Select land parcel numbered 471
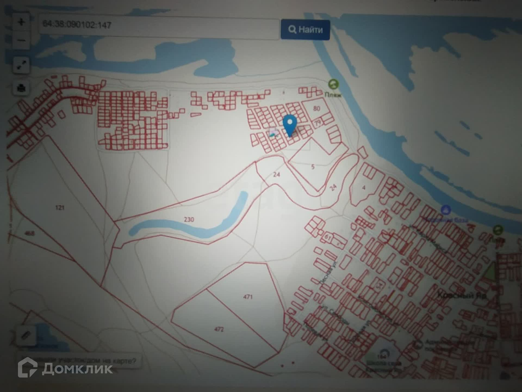The width and height of the screenshot is (522, 392). [248, 297]
